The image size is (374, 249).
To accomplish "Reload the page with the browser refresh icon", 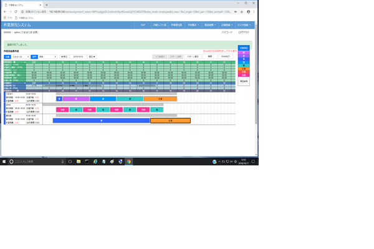I will tap(16, 12).
